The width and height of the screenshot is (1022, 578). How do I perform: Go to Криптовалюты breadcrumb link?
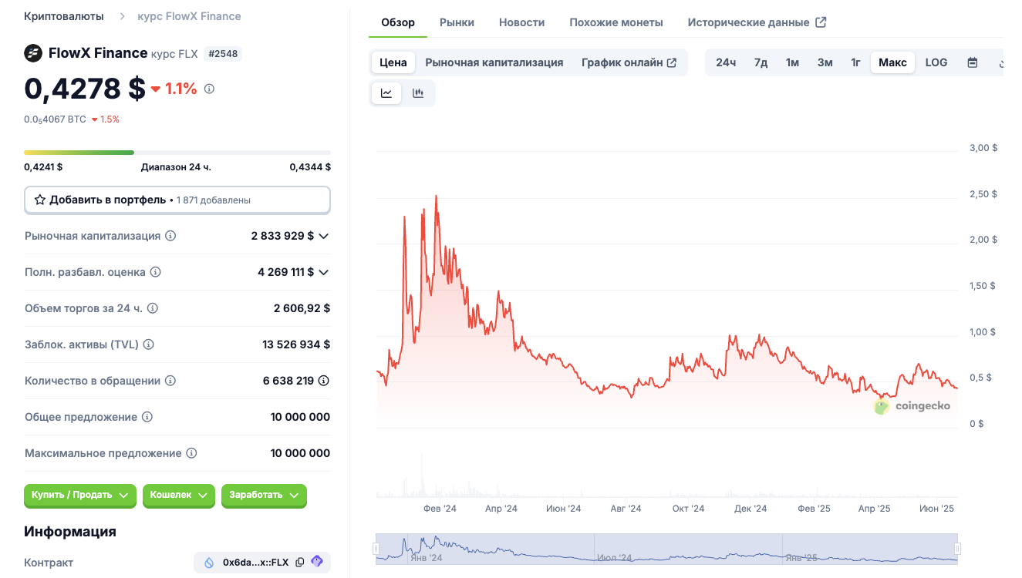tap(65, 16)
